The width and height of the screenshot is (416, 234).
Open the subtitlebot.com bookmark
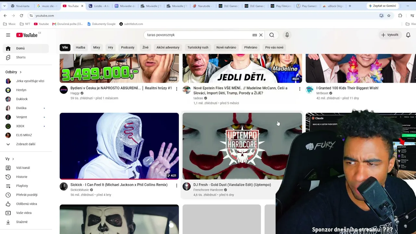coord(131,24)
